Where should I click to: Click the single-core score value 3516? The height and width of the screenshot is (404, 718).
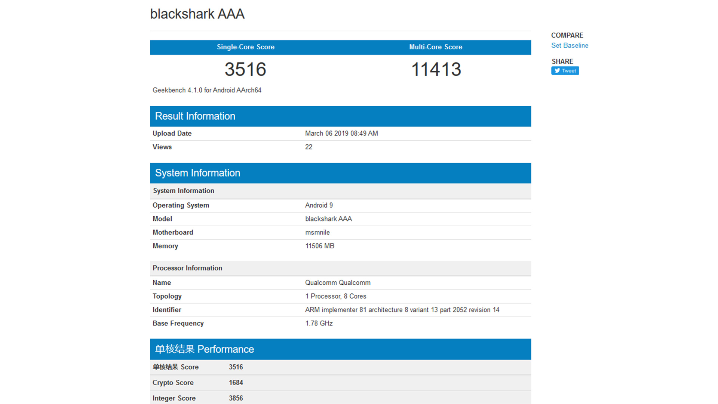tap(245, 69)
